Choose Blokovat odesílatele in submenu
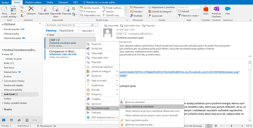Image resolution: width=253 pixels, height=128 pixels. point(152,102)
